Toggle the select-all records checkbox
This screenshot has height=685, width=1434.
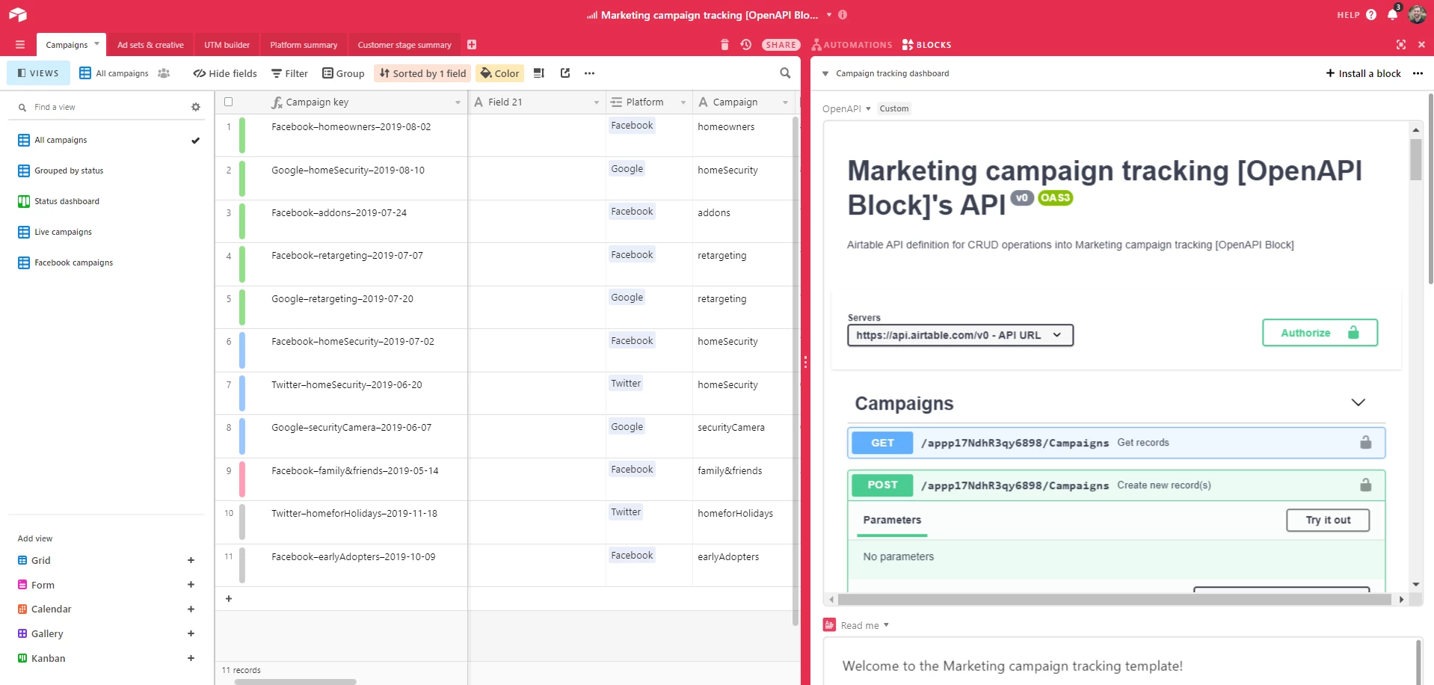click(229, 102)
